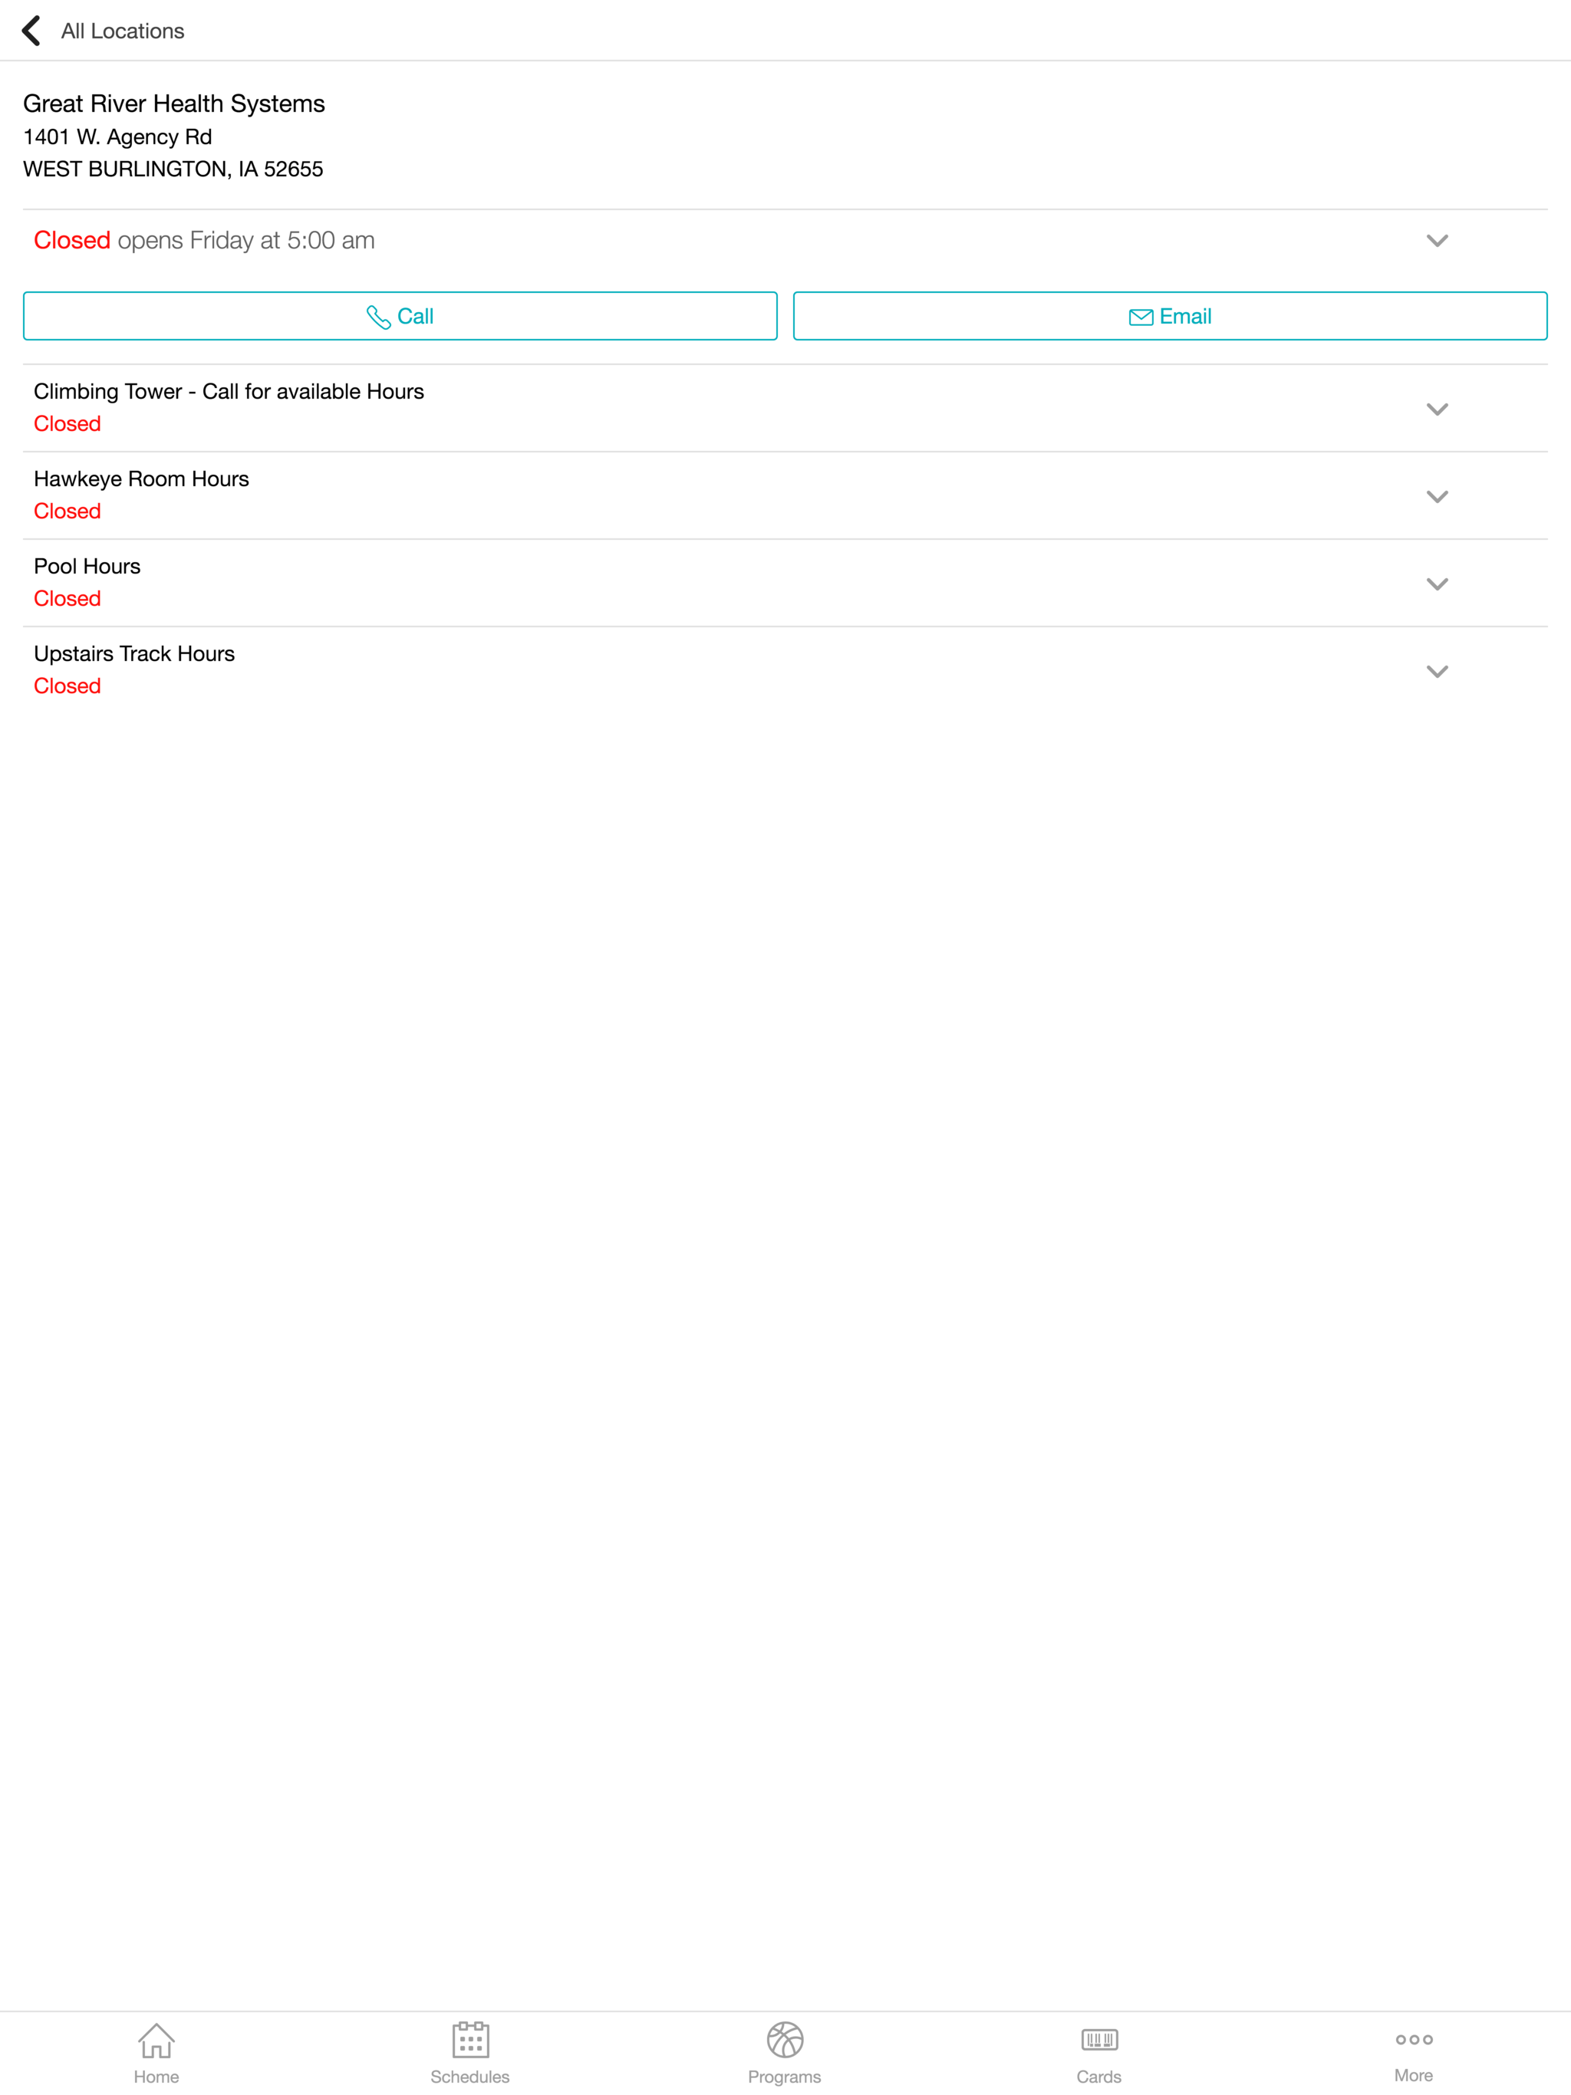
Task: Expand Upstairs Track Hours chevron
Action: [x=1437, y=672]
